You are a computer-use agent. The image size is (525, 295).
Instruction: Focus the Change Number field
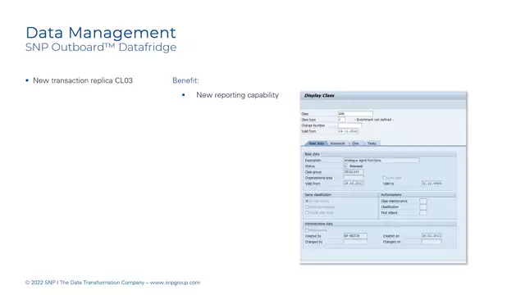(x=349, y=125)
